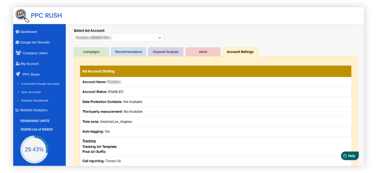Click the Dashboard globe icon
Image resolution: width=377 pixels, height=173 pixels.
click(x=17, y=32)
